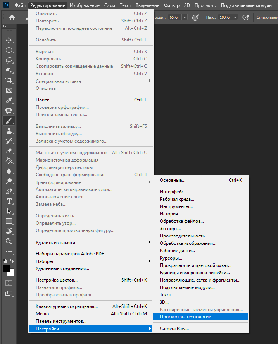Image resolution: width=278 pixels, height=344 pixels.
Task: Select the Eraser tool
Action: coord(9,151)
